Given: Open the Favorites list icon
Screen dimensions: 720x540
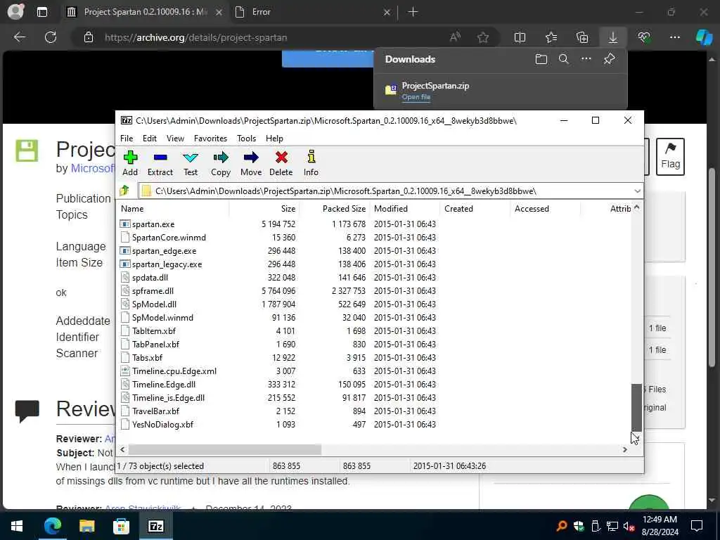Looking at the screenshot, I should click(551, 37).
